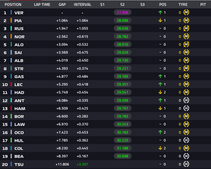The image size is (211, 169).
Task: Click the BEA hard tyre icon
Action: (186, 156)
